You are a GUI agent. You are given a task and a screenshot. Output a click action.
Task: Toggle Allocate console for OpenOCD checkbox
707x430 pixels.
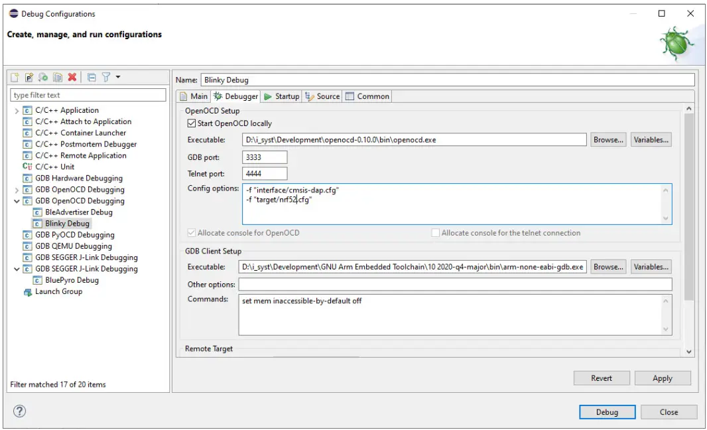[x=192, y=233]
